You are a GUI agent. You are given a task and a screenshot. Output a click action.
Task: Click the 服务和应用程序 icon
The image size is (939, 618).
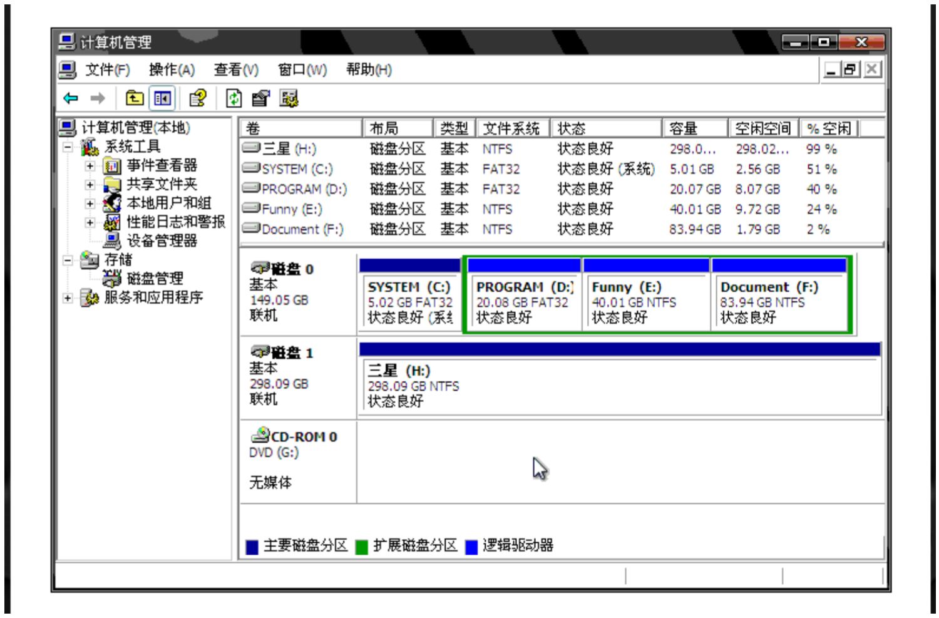coord(90,297)
